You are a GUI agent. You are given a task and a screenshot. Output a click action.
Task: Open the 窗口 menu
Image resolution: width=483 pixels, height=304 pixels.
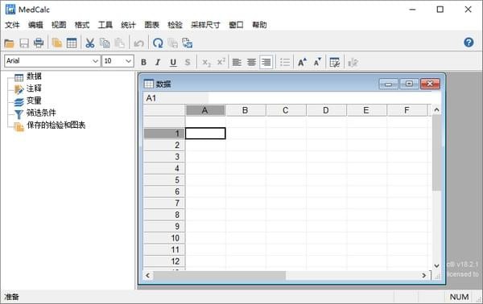(236, 25)
